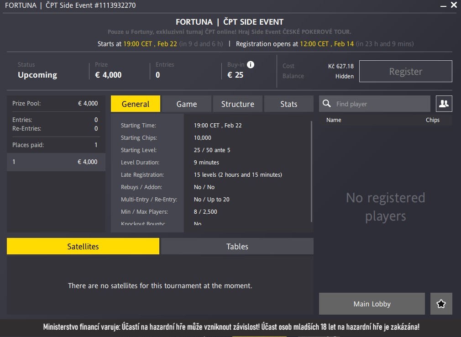Click the FORTUNA | ČPT SIDE EVENT heading

pyautogui.click(x=230, y=22)
